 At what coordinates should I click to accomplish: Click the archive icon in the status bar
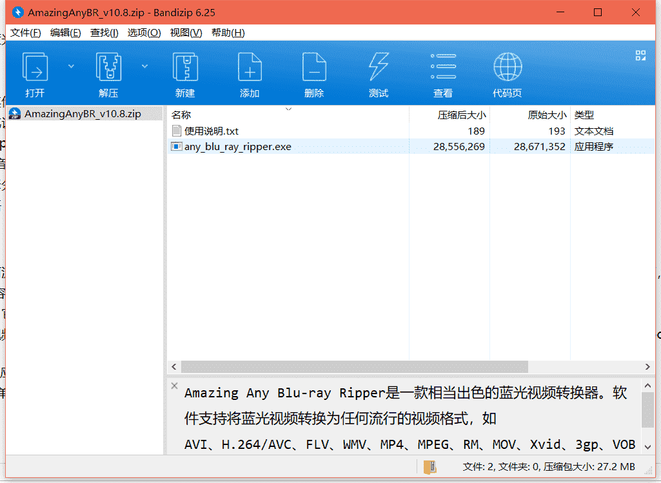pos(429,467)
